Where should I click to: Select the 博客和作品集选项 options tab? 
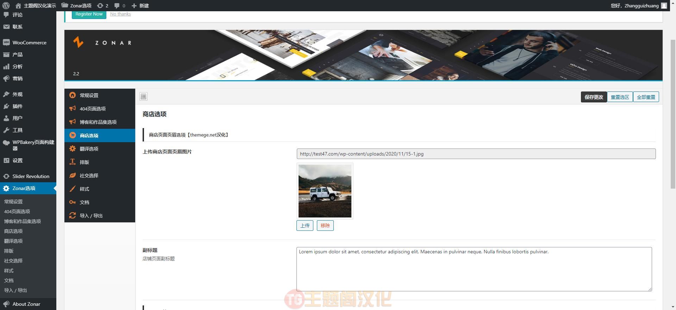[x=100, y=122]
